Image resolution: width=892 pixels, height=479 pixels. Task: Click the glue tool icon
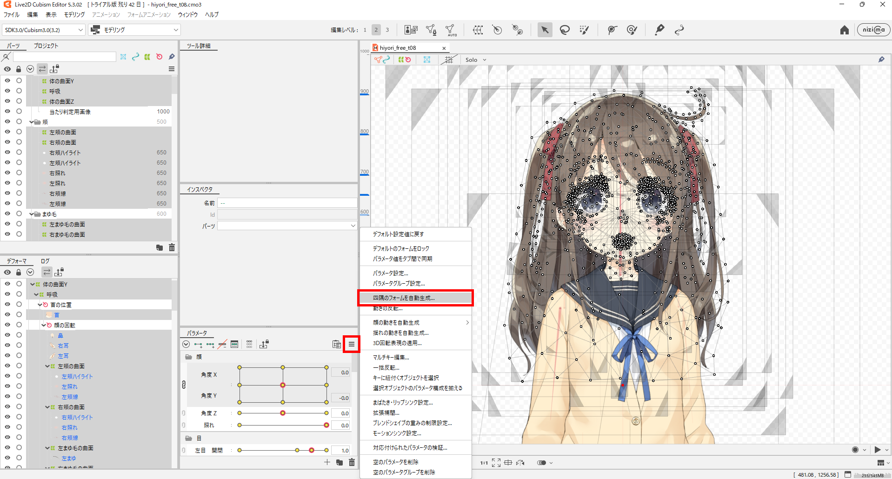pos(659,30)
